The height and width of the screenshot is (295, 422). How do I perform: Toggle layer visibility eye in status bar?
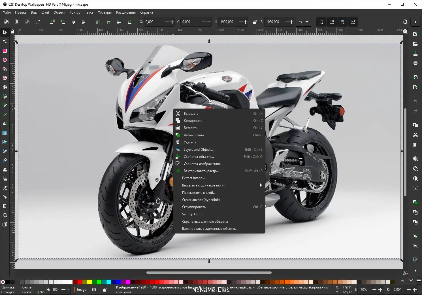coord(94,290)
